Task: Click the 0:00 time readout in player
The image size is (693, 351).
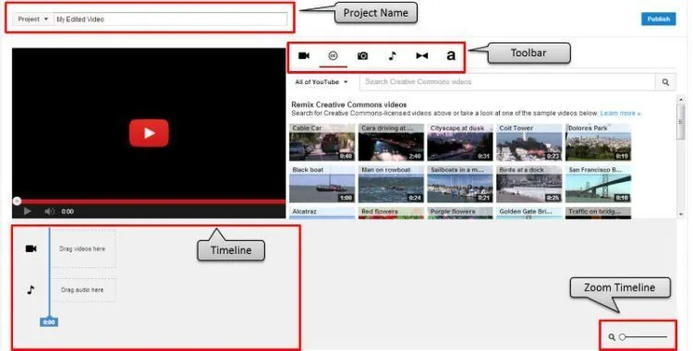Action: pos(67,212)
